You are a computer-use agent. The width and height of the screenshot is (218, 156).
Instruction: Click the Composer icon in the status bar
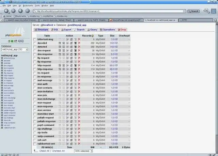pos(10,155)
